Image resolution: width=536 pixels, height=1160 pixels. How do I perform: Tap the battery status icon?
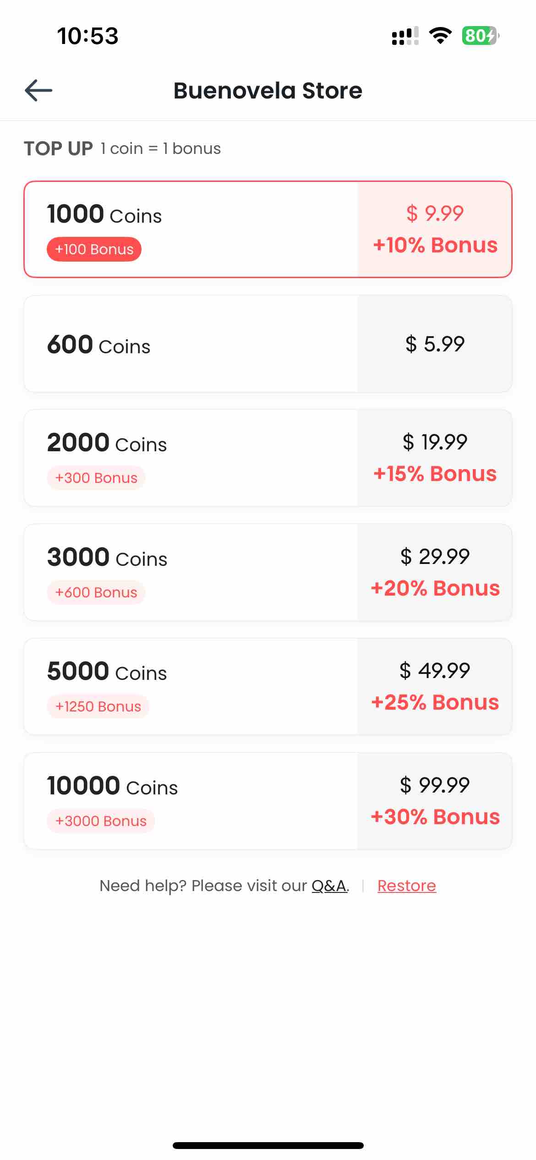[x=481, y=36]
